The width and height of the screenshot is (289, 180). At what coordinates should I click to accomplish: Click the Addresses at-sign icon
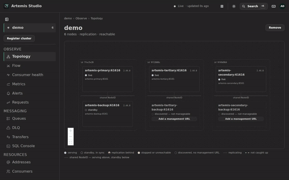coord(8,162)
